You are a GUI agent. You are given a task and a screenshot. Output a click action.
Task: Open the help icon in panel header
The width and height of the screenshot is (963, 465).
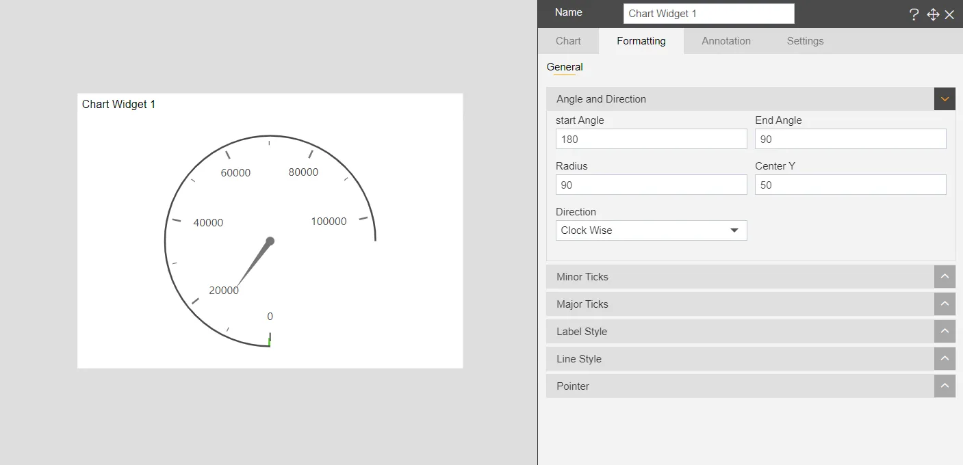coord(914,14)
